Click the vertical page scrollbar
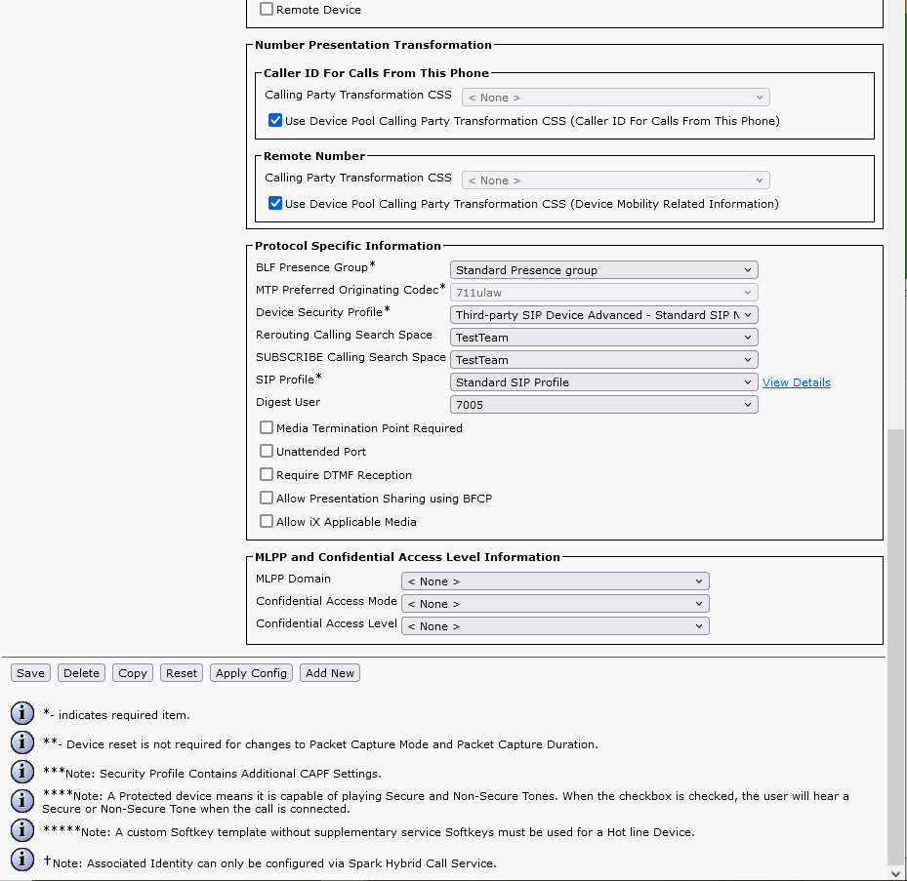The width and height of the screenshot is (907, 881). pos(896,644)
